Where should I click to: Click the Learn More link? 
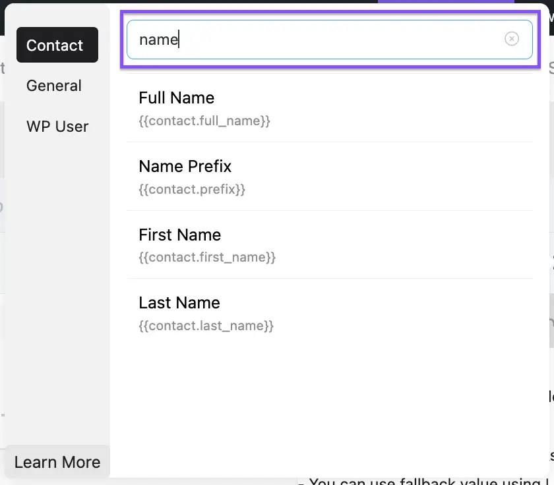(57, 462)
